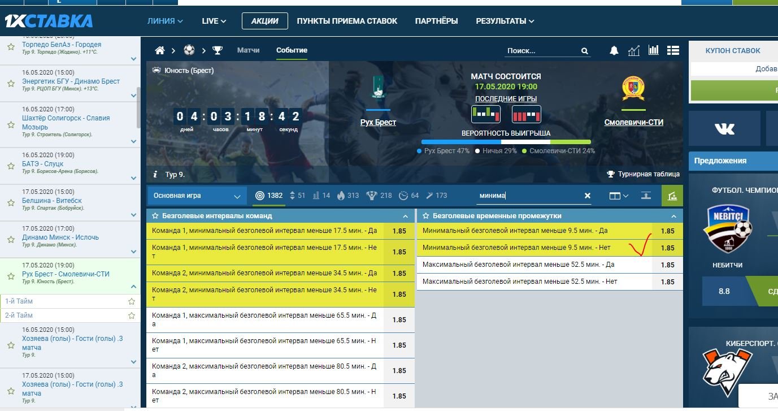Click the home icon in the breadcrumb
Image resolution: width=778 pixels, height=411 pixels.
tap(160, 50)
